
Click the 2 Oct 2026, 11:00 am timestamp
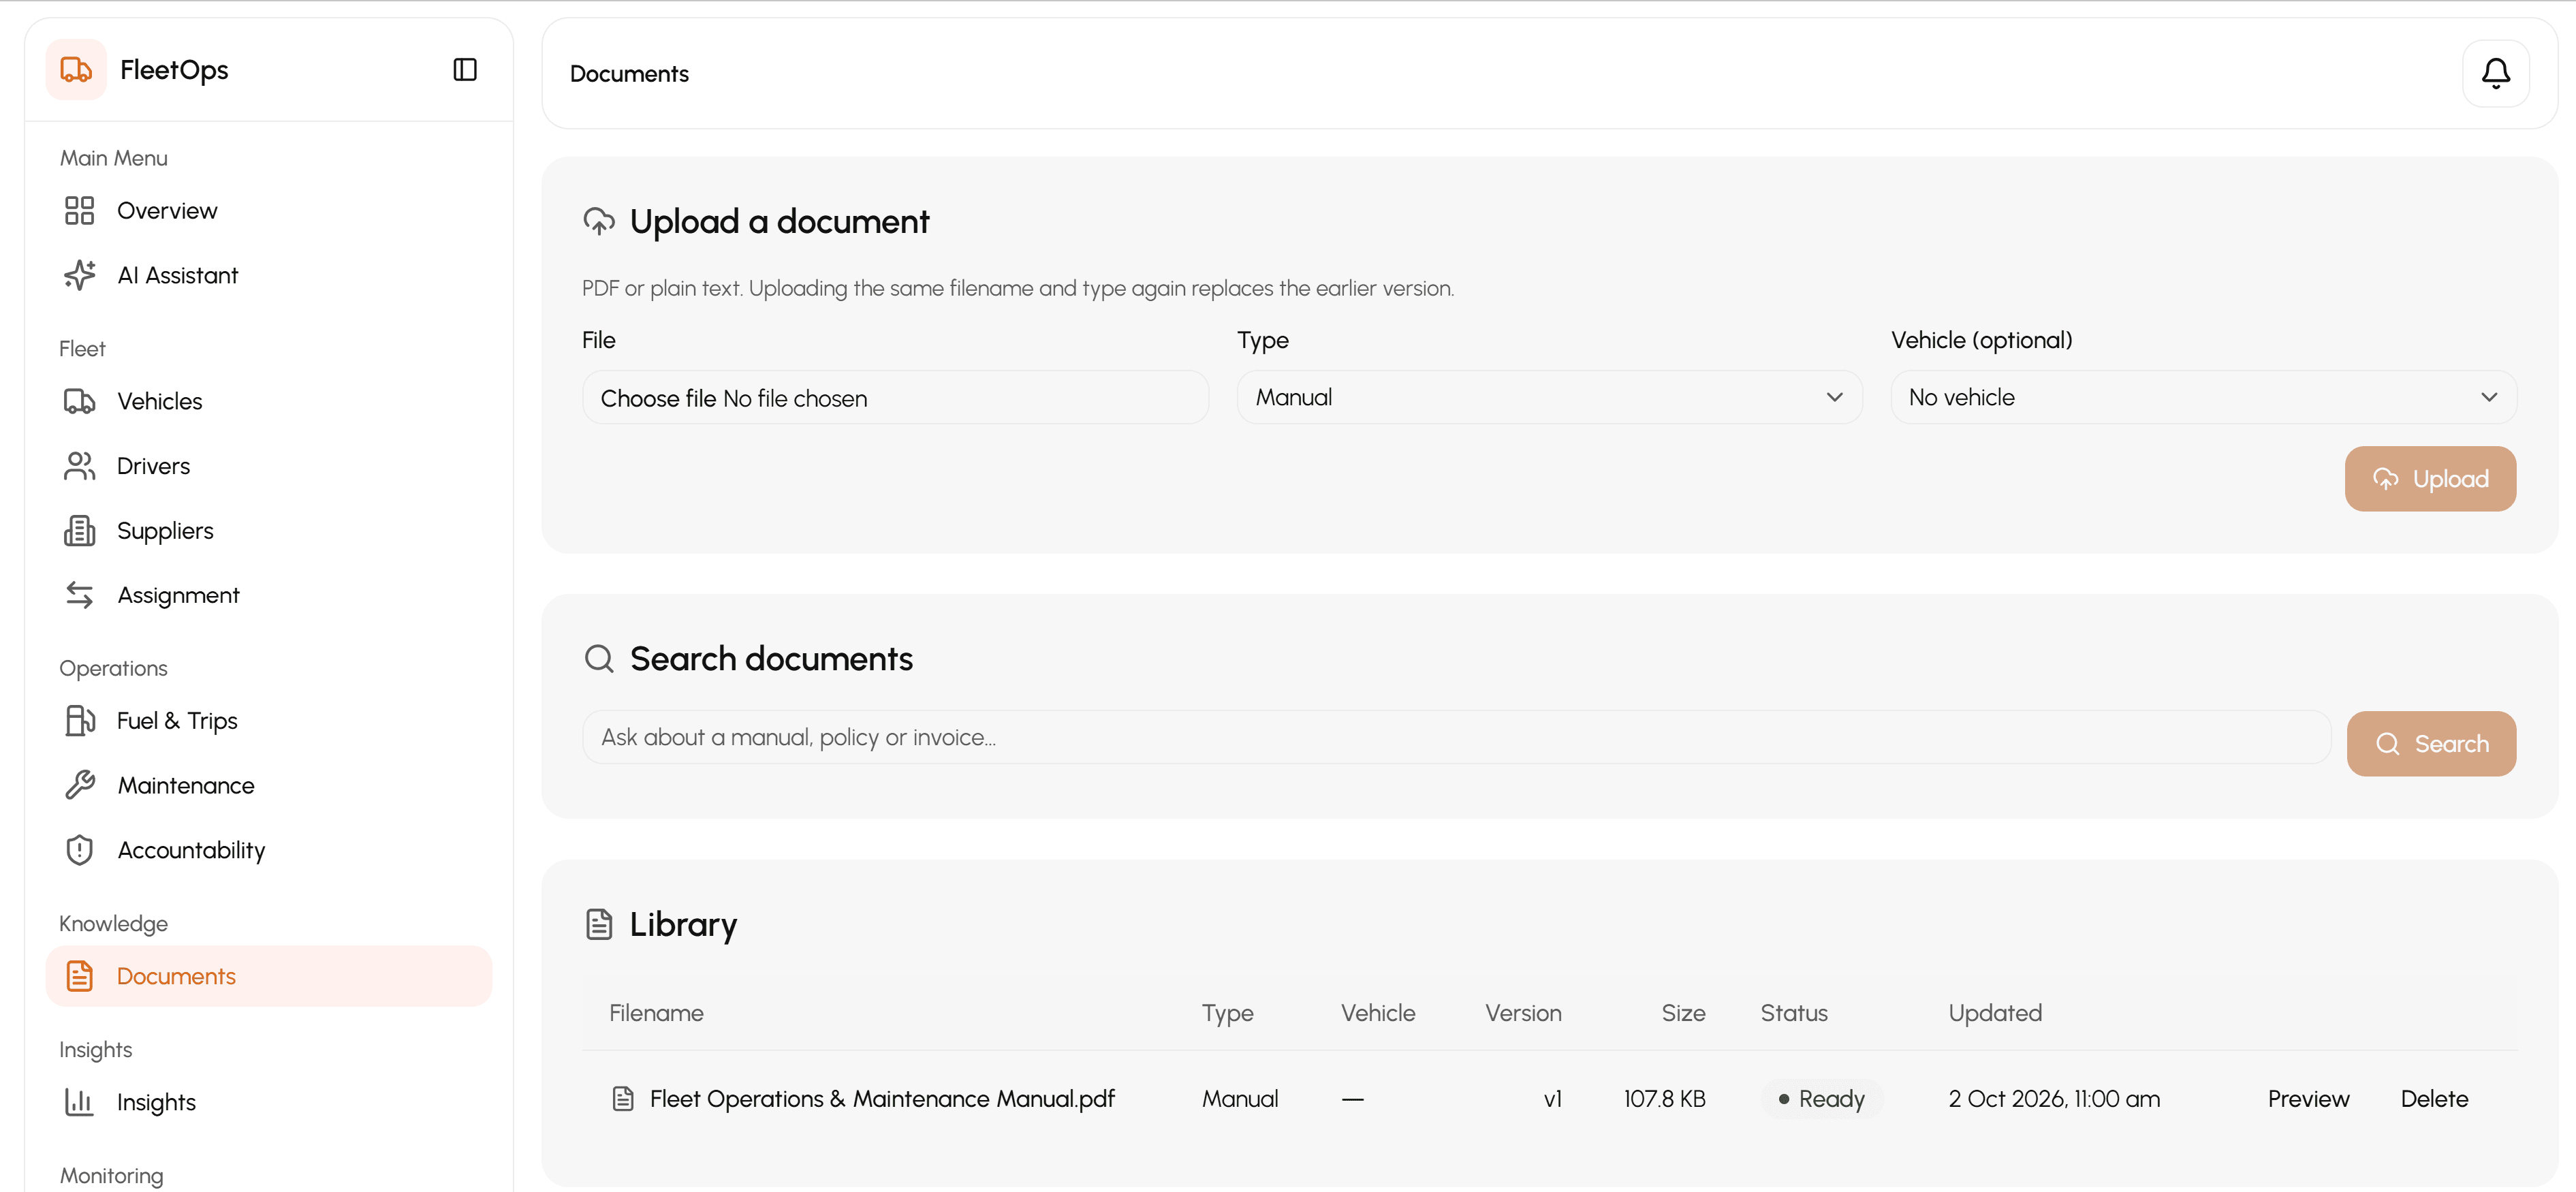[2054, 1099]
